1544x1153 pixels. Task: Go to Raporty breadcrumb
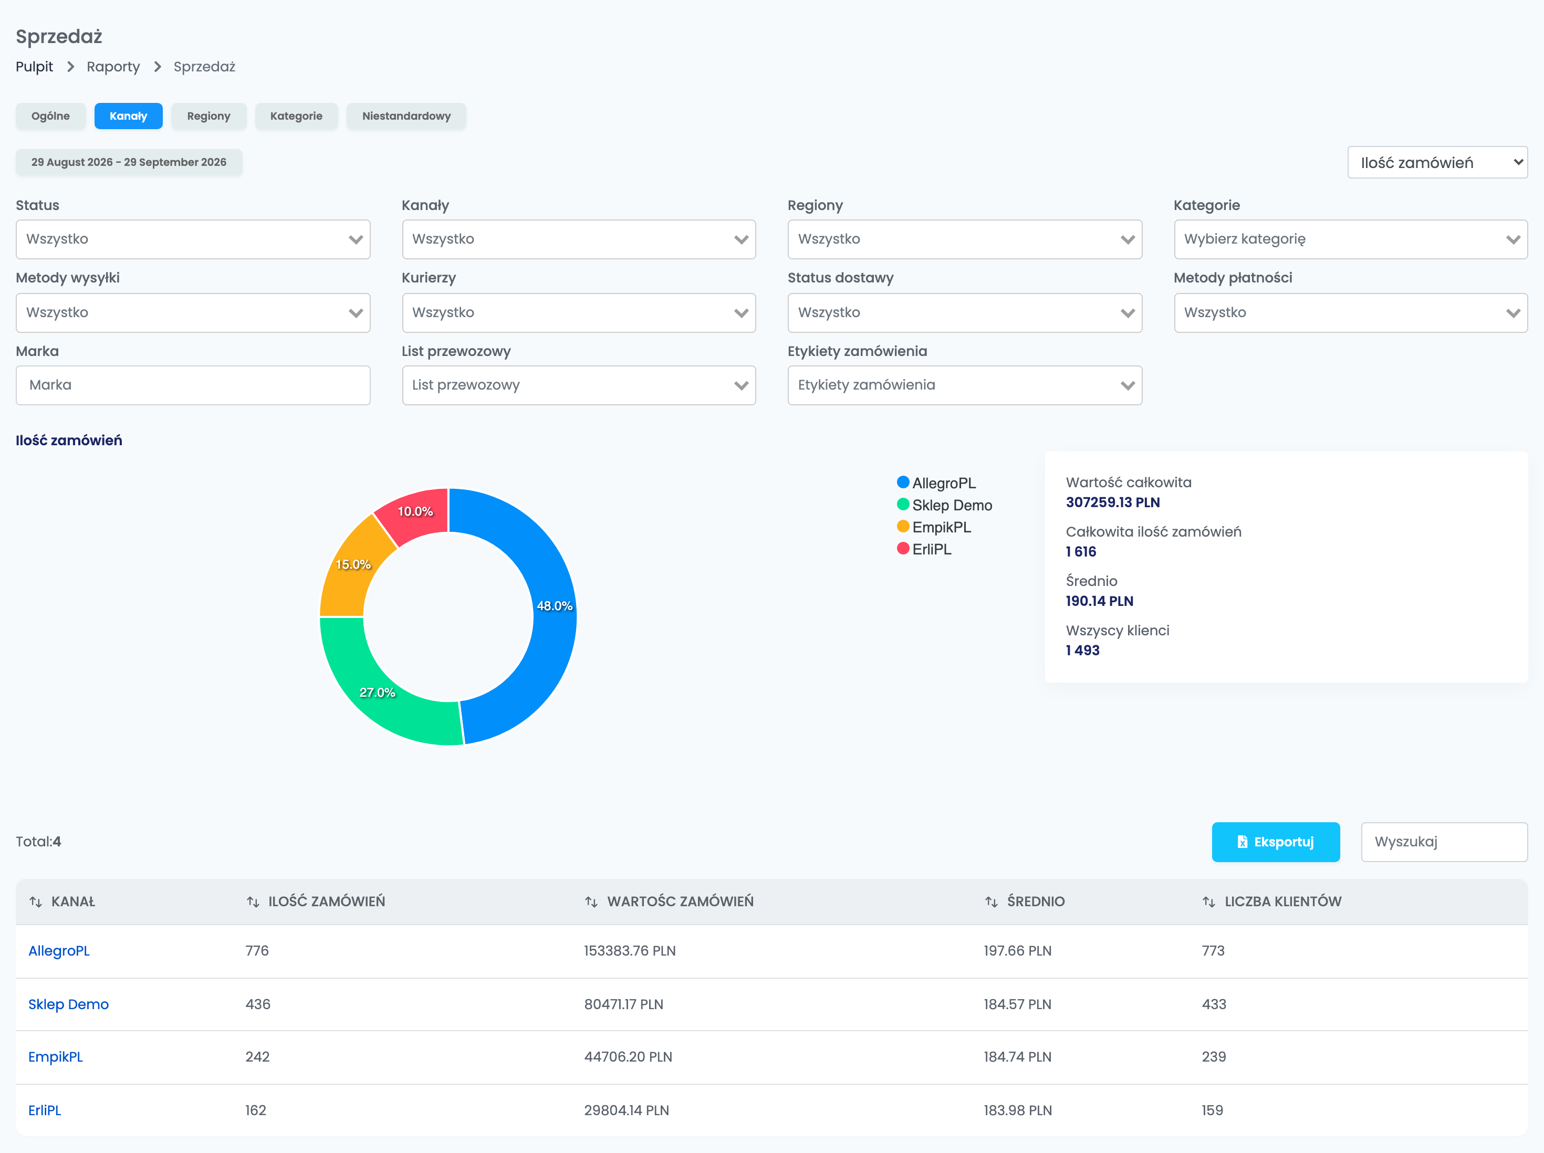(x=113, y=66)
